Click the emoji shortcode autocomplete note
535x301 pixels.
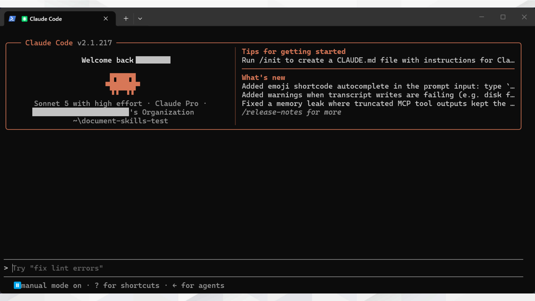pyautogui.click(x=378, y=86)
